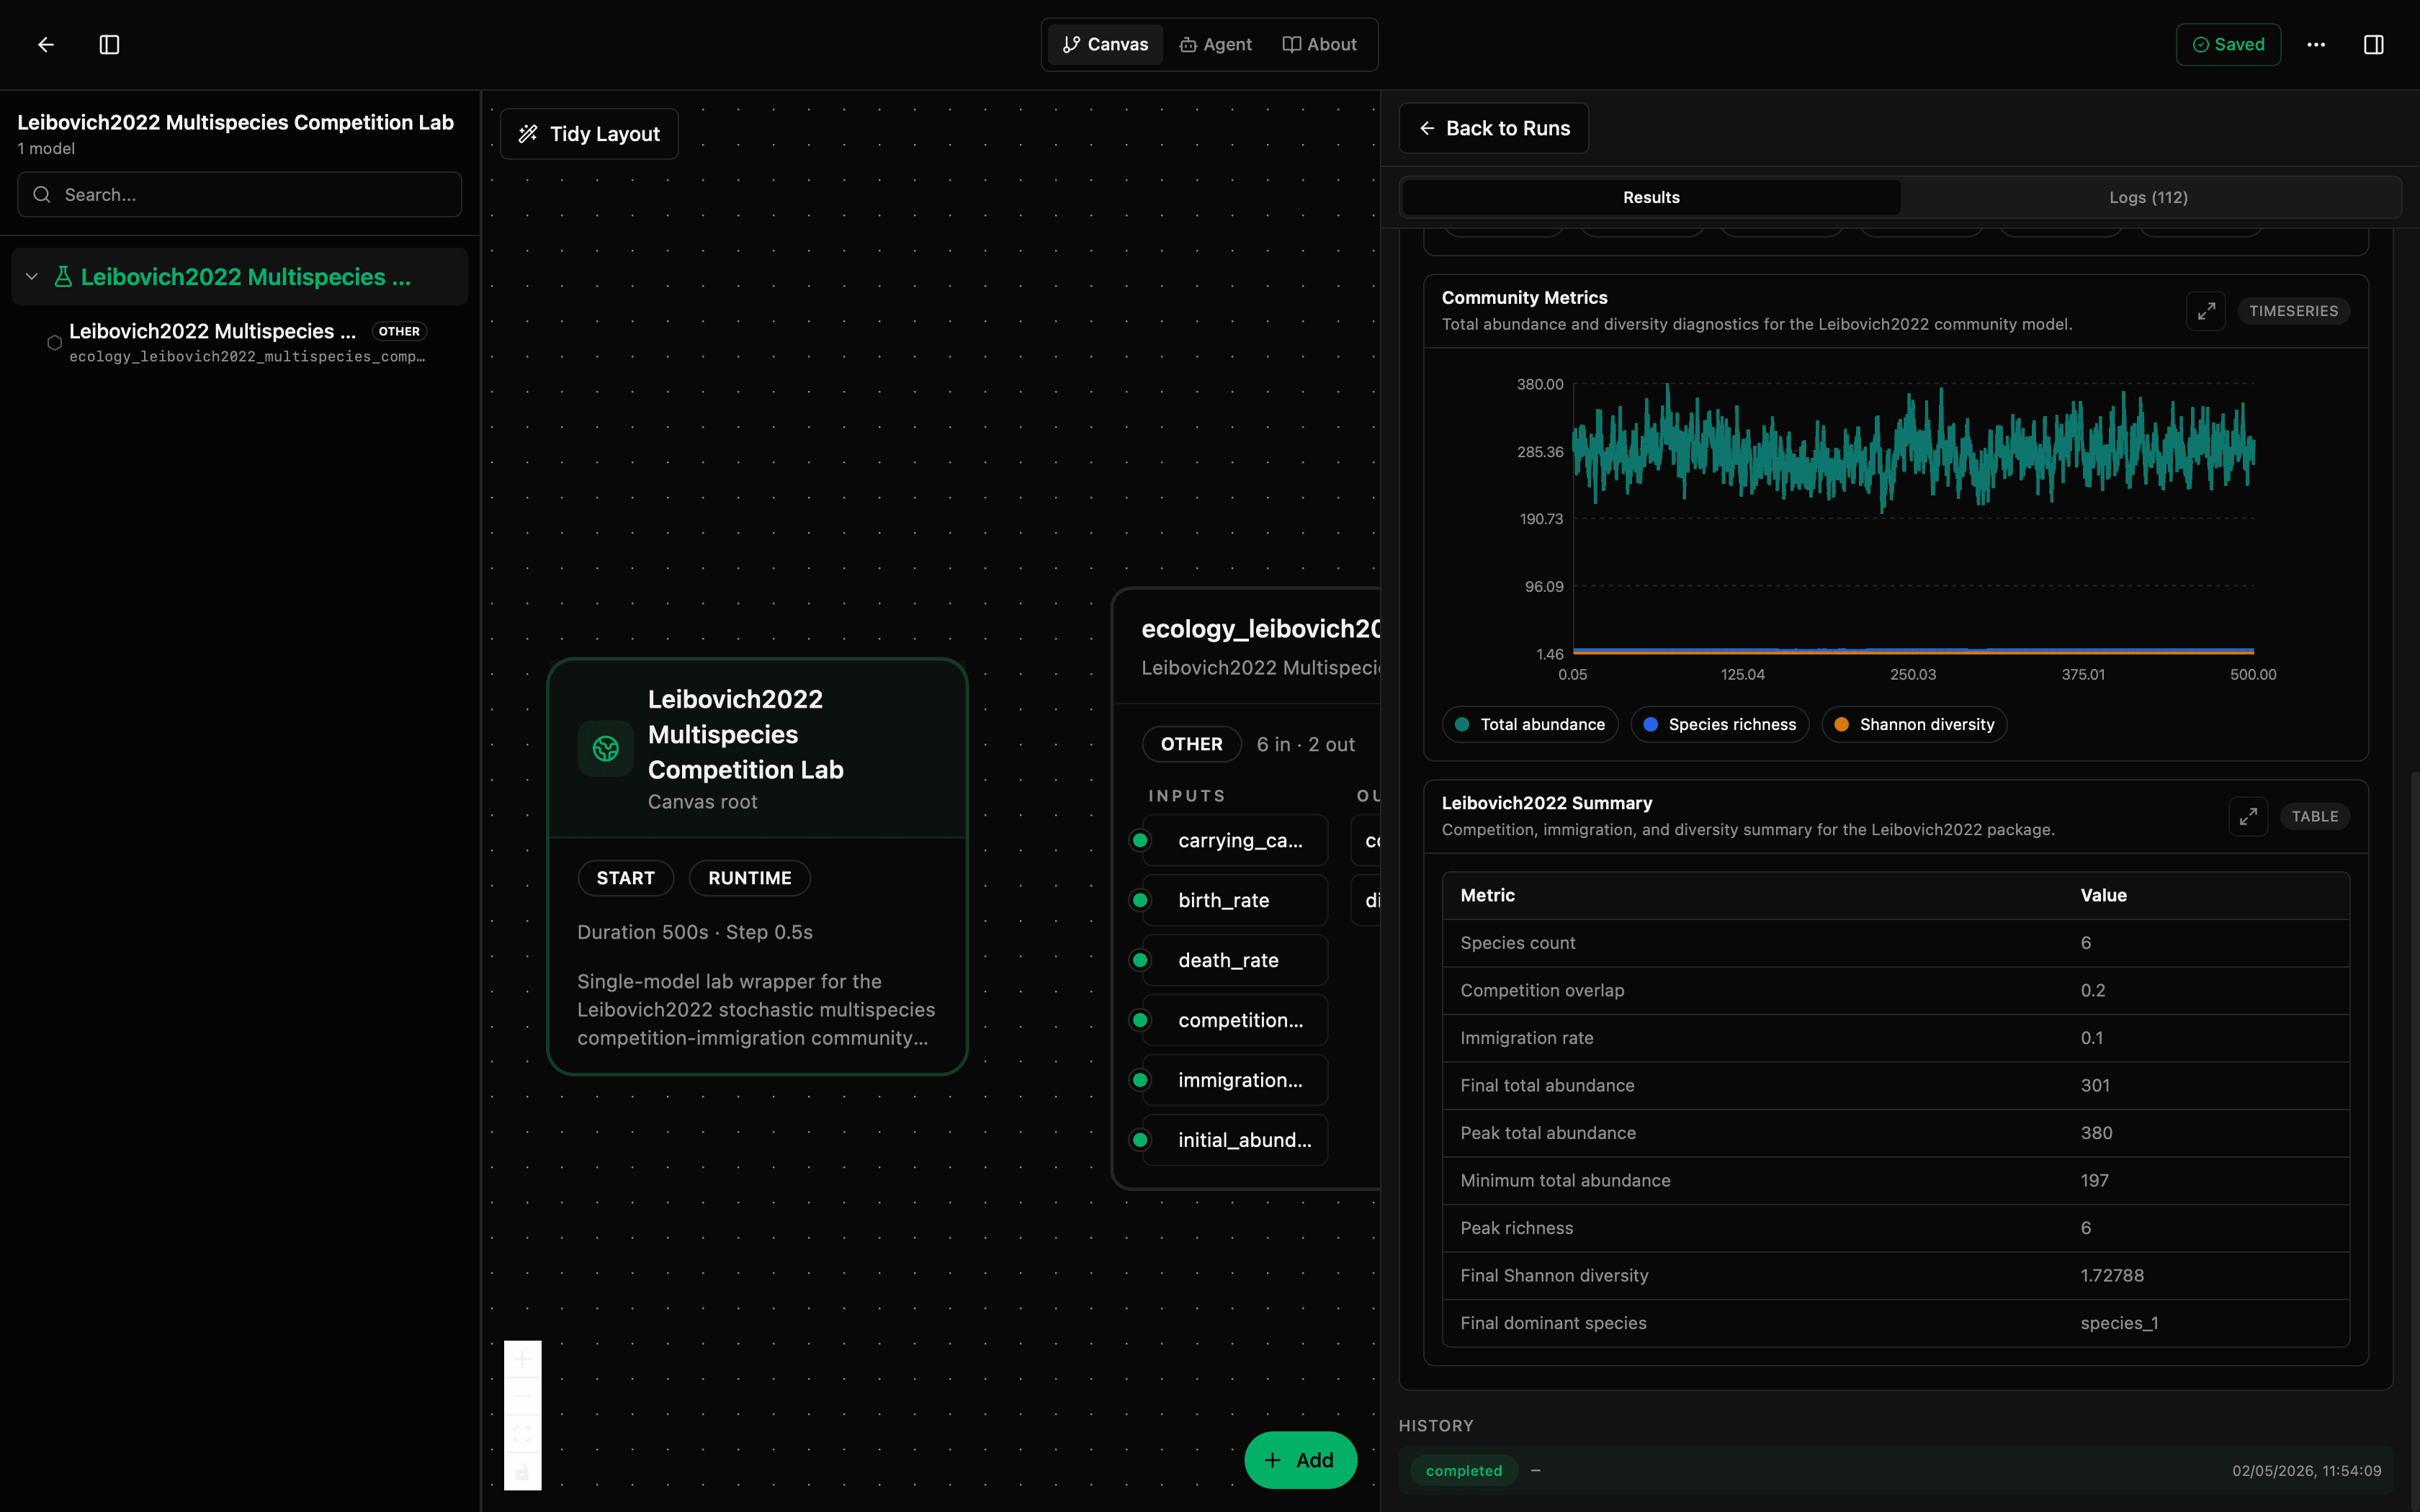Click the Value column header
2420x1512 pixels.
[x=2103, y=895]
